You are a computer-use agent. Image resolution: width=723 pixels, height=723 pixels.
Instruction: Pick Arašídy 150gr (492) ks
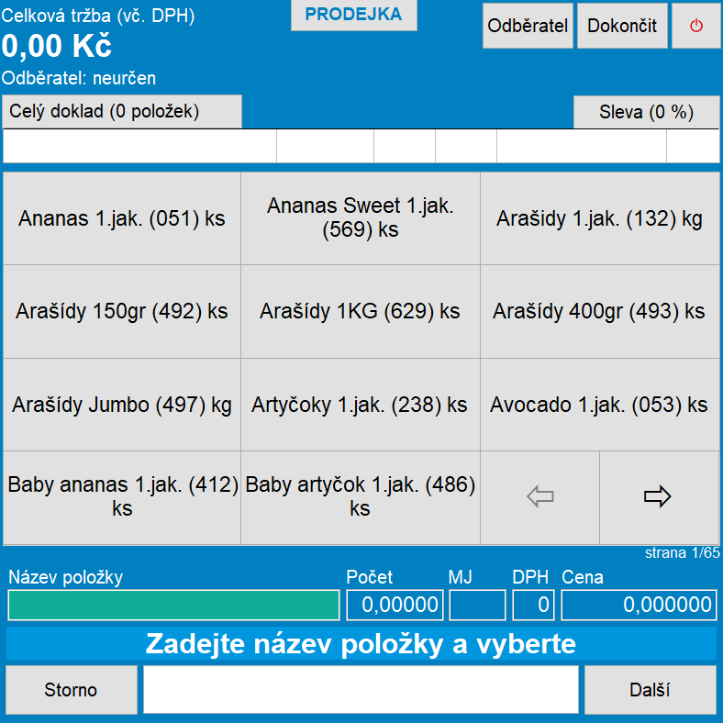[x=122, y=312]
